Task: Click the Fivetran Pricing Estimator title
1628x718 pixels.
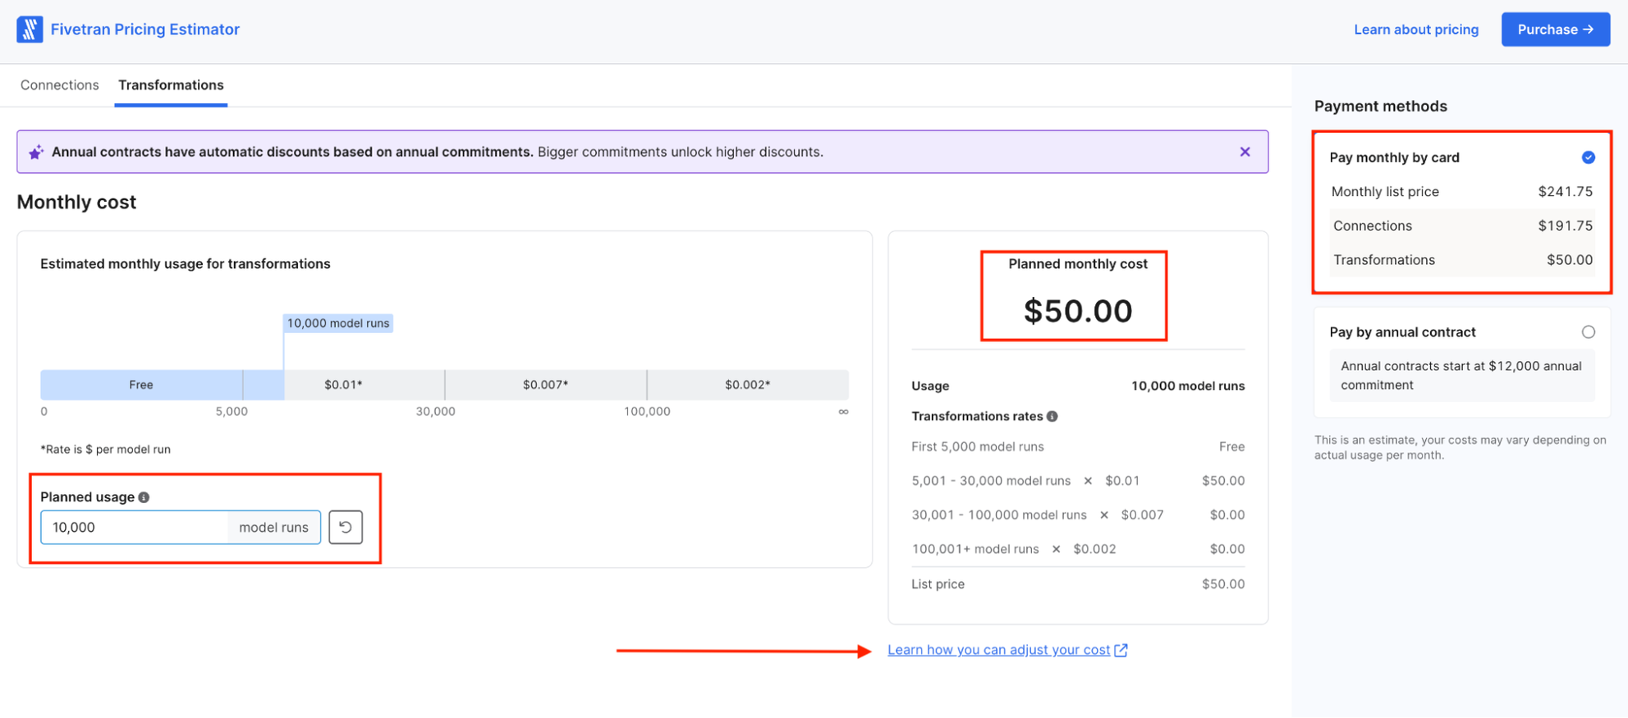Action: (145, 30)
